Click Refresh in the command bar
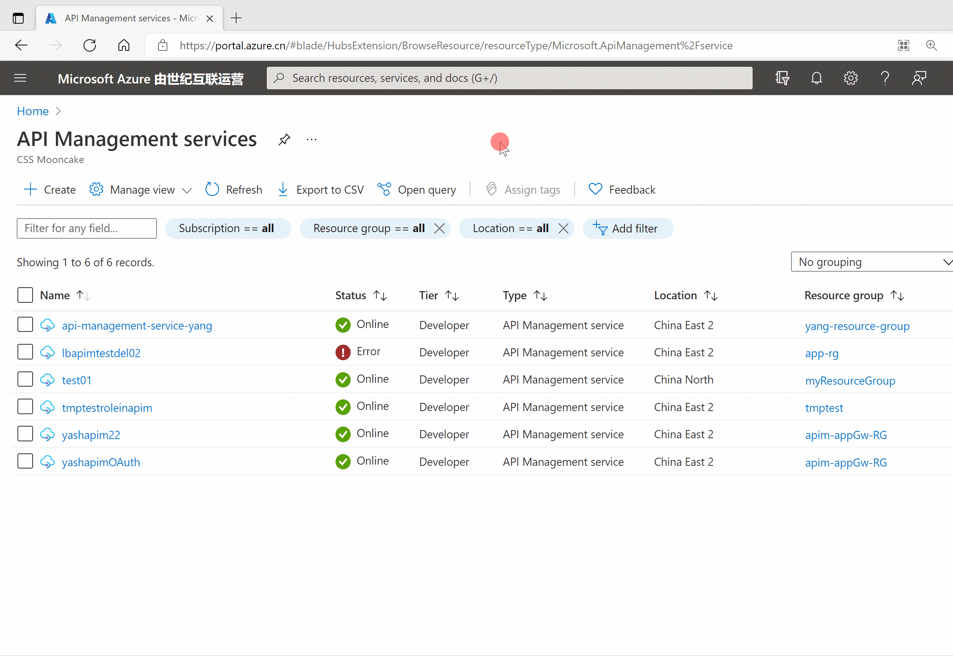953x656 pixels. click(x=234, y=190)
